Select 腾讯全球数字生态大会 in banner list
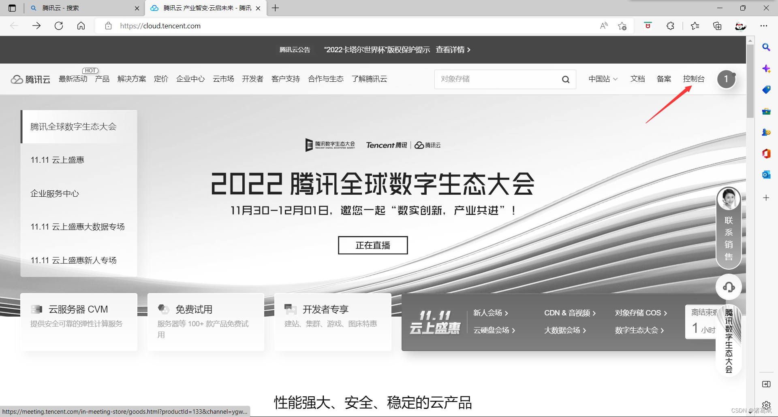This screenshot has height=417, width=778. (x=79, y=127)
